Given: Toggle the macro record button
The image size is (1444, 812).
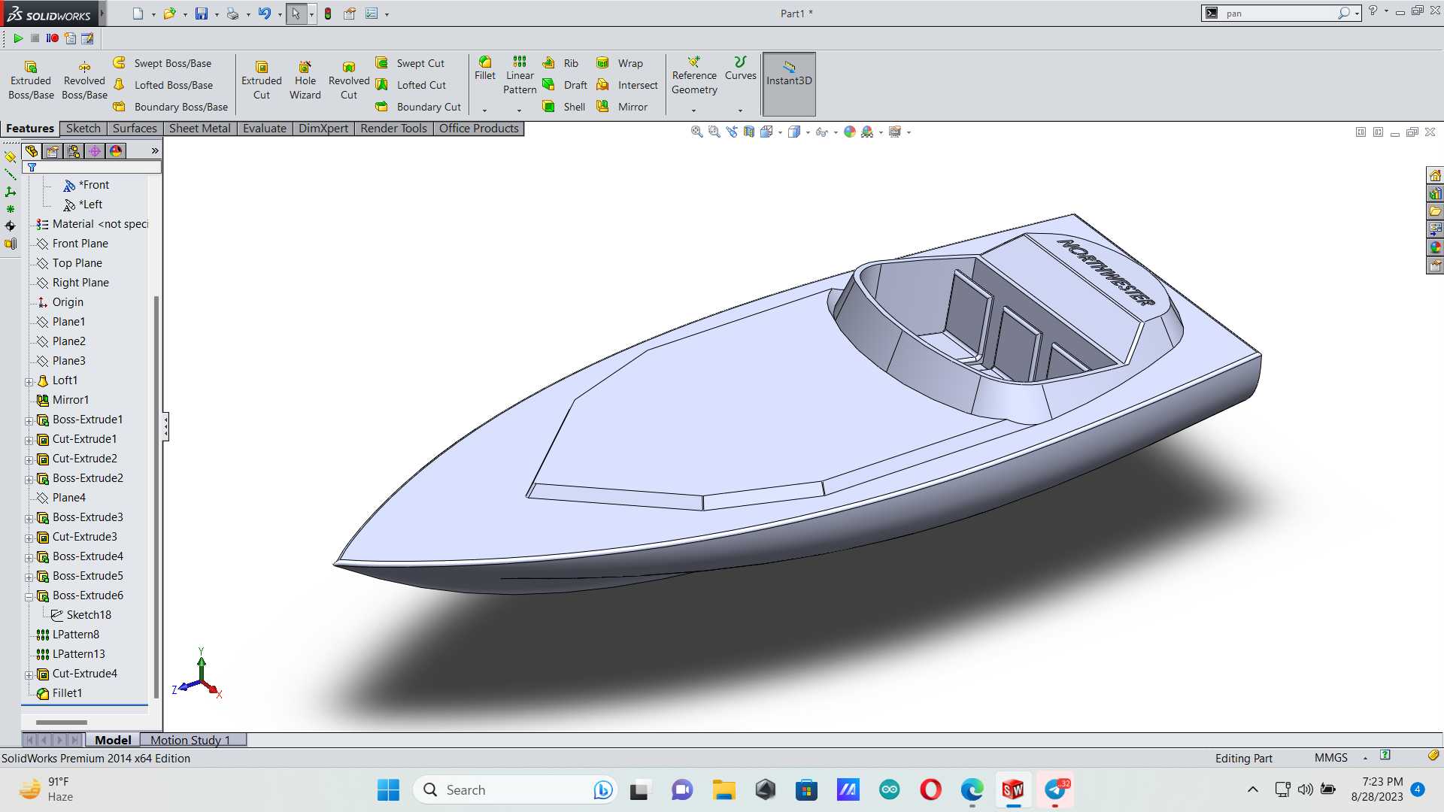Looking at the screenshot, I should click(x=52, y=38).
